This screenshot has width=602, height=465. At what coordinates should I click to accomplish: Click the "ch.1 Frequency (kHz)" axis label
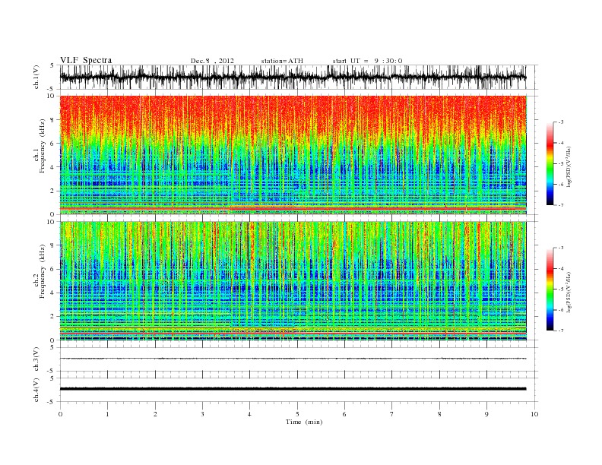tap(40, 146)
